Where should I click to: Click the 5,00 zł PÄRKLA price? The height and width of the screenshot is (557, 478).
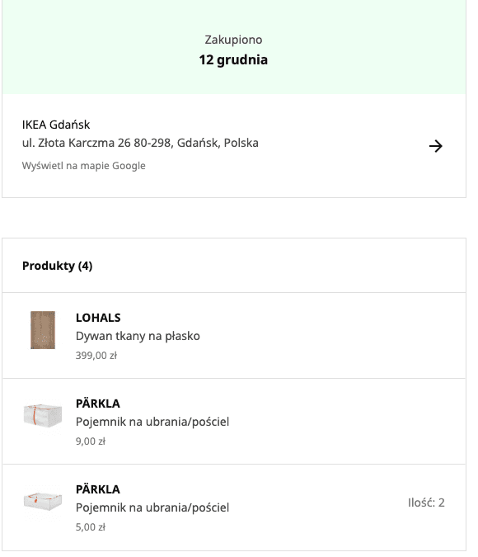(91, 527)
